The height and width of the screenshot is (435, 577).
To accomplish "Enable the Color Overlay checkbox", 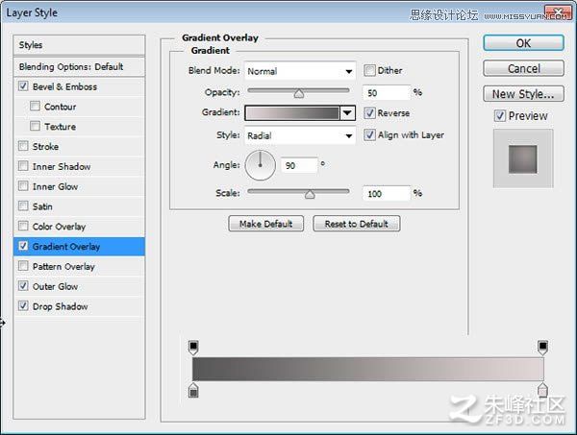I will (x=23, y=226).
